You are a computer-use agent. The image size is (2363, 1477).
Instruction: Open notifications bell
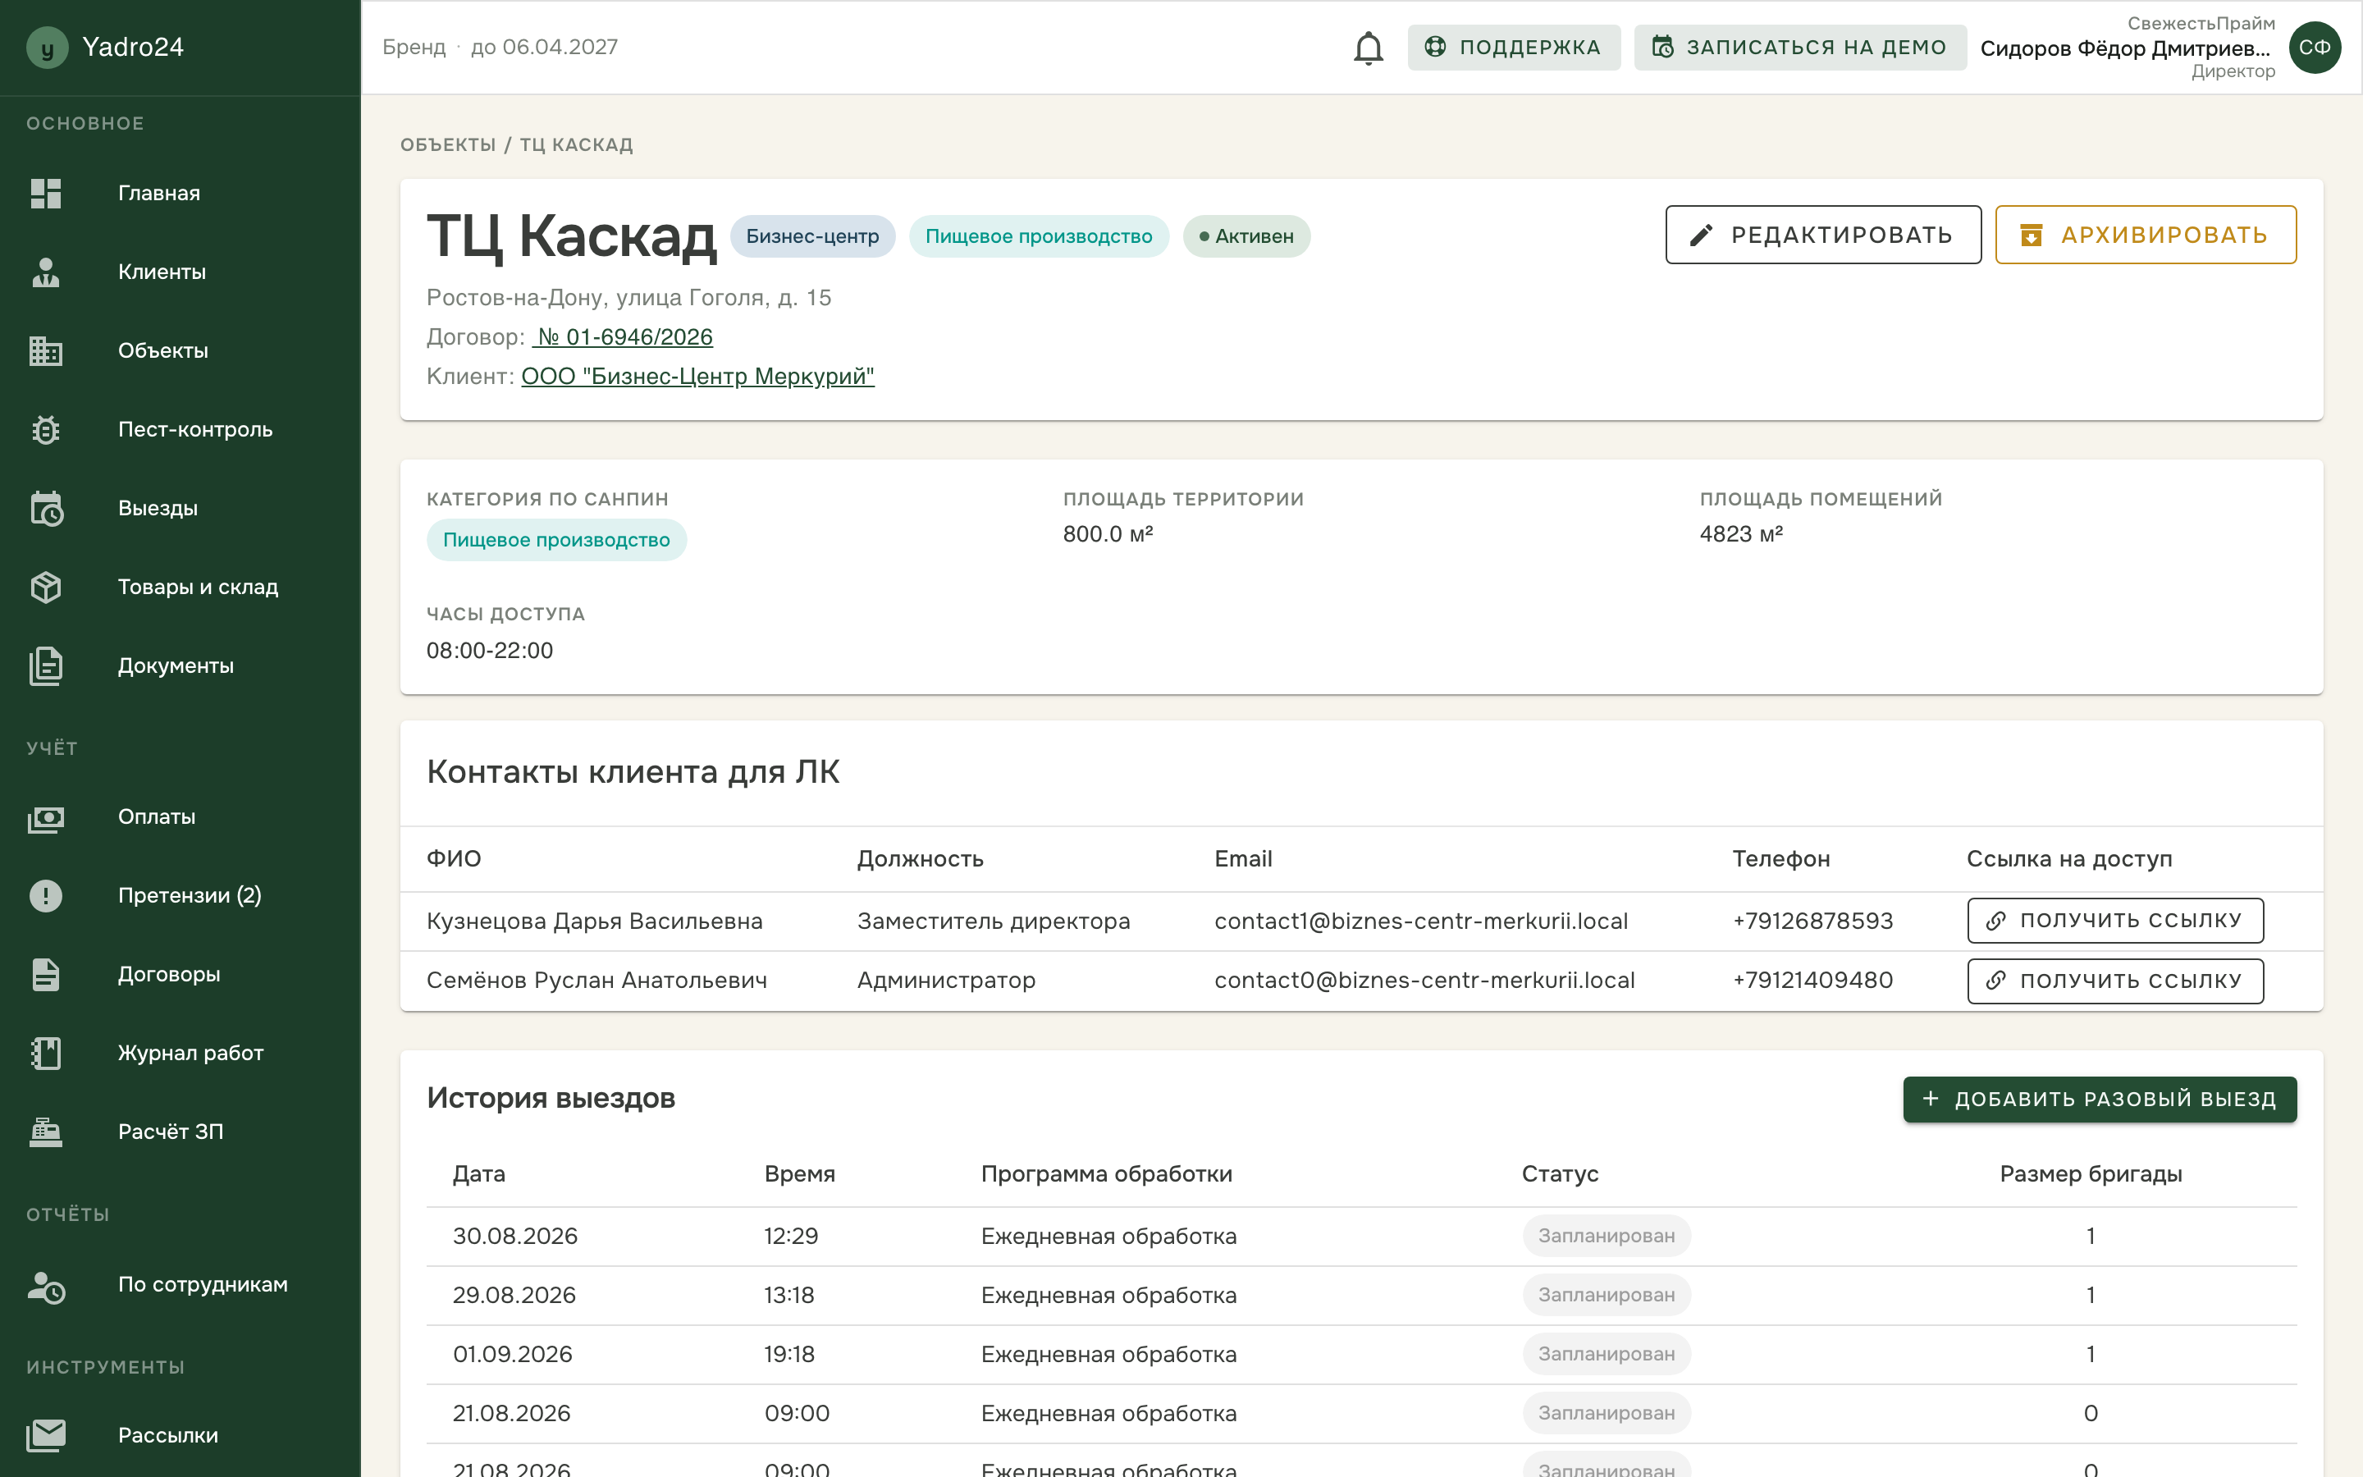1368,48
